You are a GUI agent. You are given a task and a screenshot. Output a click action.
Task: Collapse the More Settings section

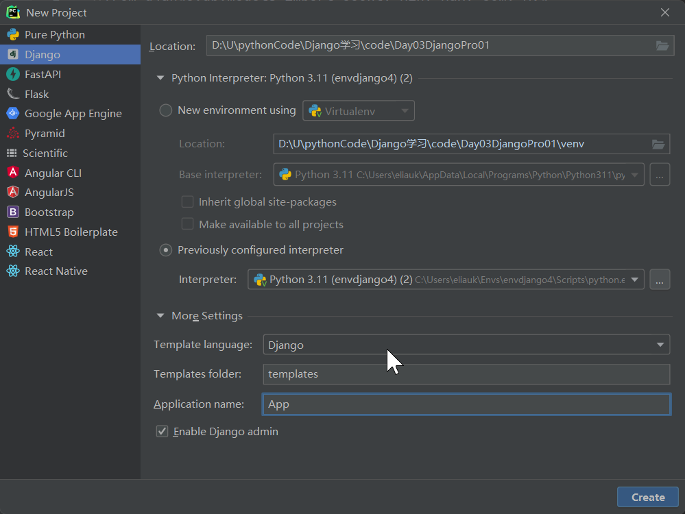click(x=160, y=316)
